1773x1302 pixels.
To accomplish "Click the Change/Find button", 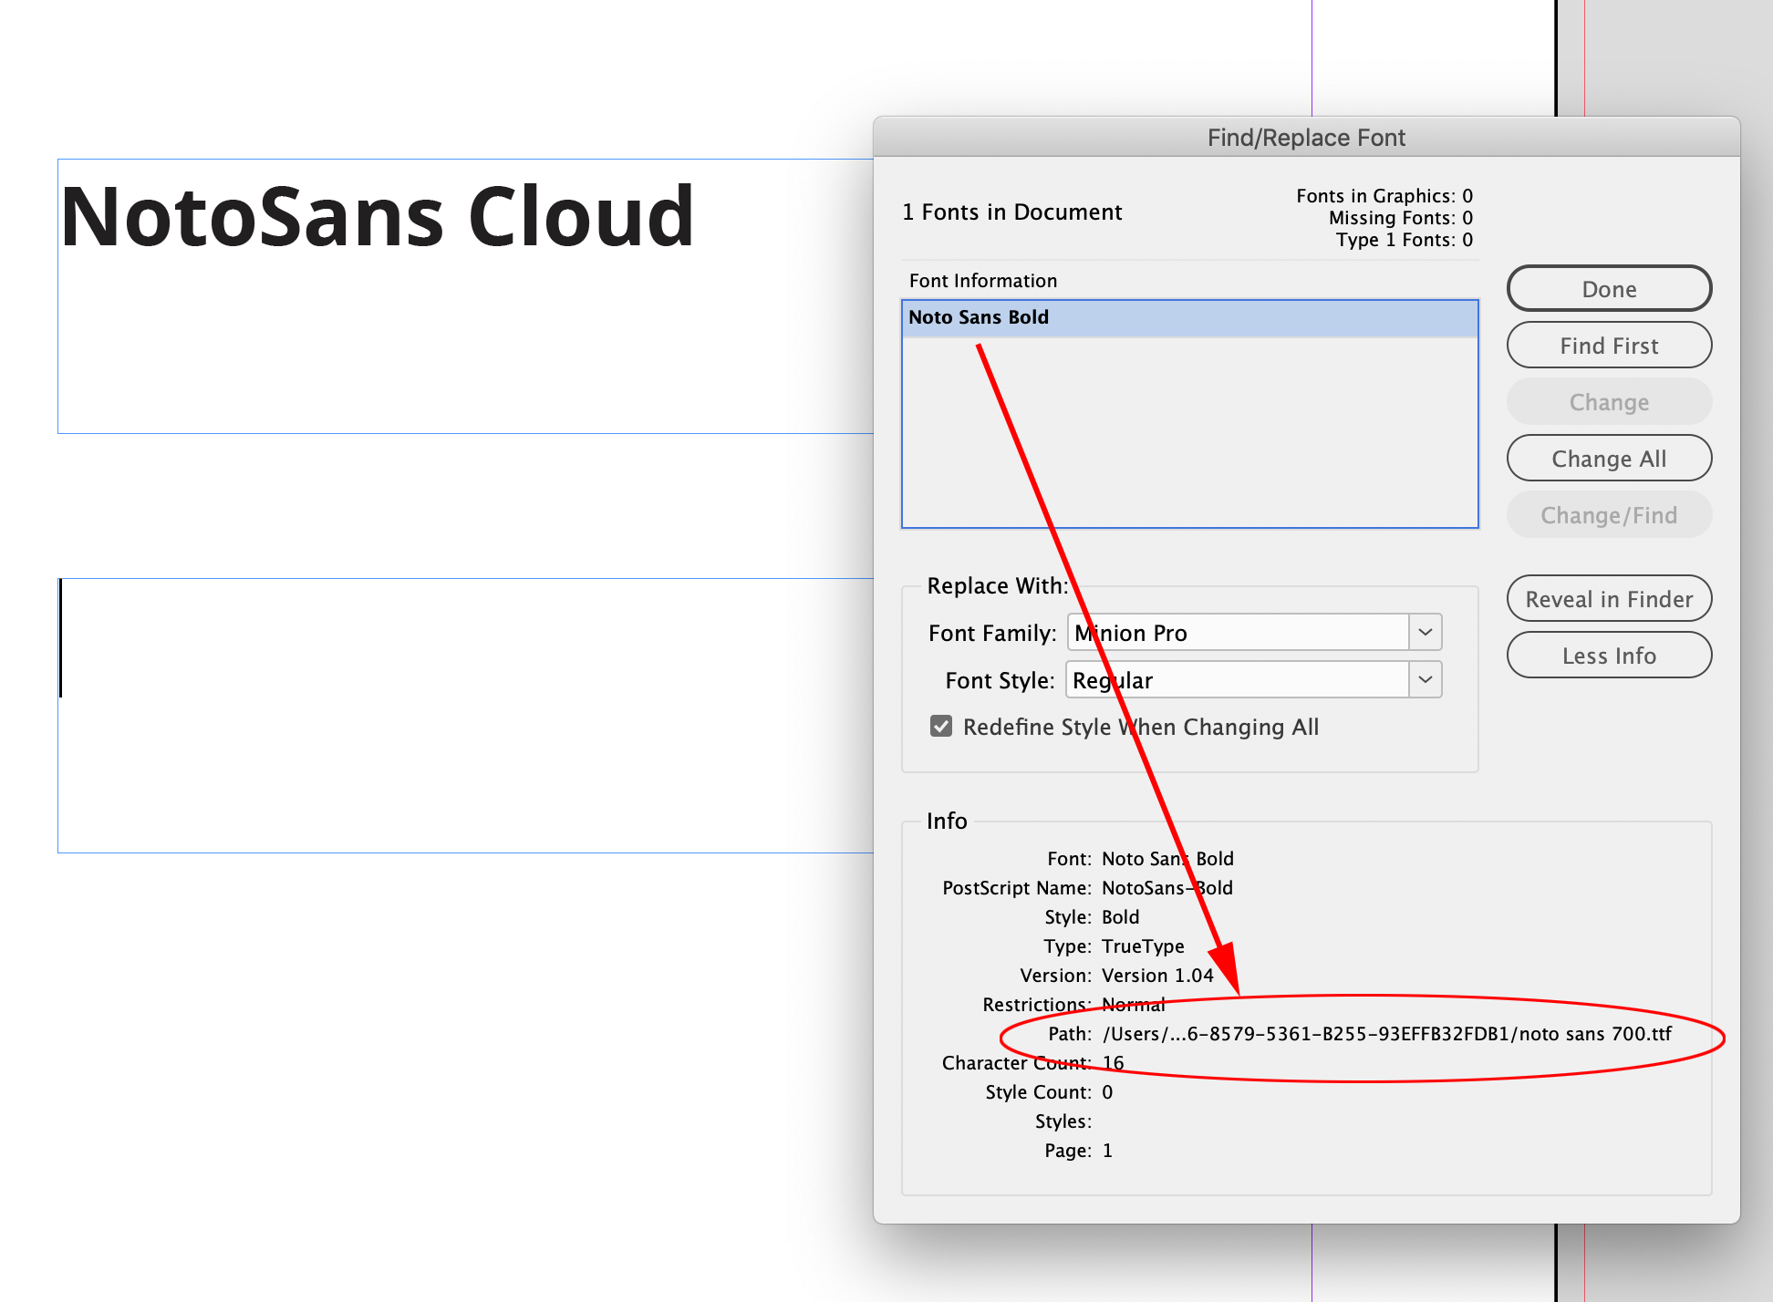I will (x=1608, y=515).
